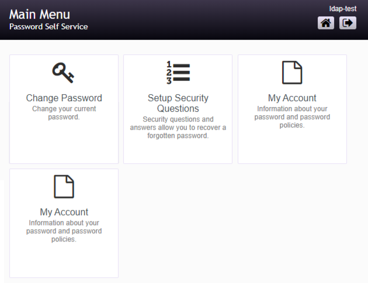Viewport: 368px width, 283px height.
Task: Click the Password Self Service subtitle
Action: [48, 27]
